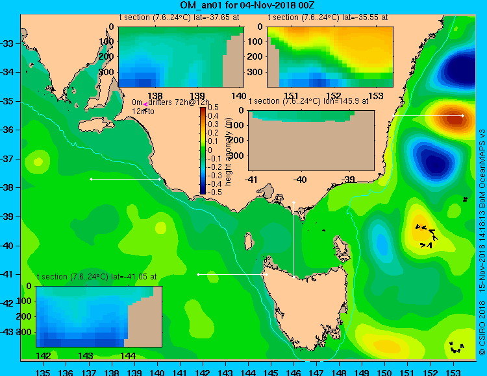Click the 0.2 value on the color bar scale

[213, 133]
